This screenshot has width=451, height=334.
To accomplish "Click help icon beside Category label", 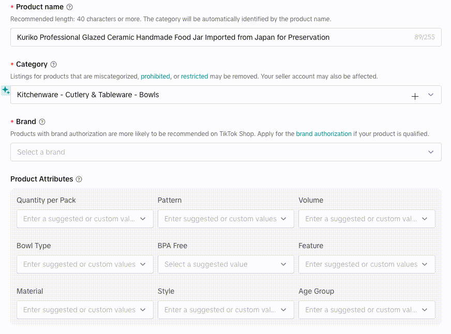I will click(53, 65).
